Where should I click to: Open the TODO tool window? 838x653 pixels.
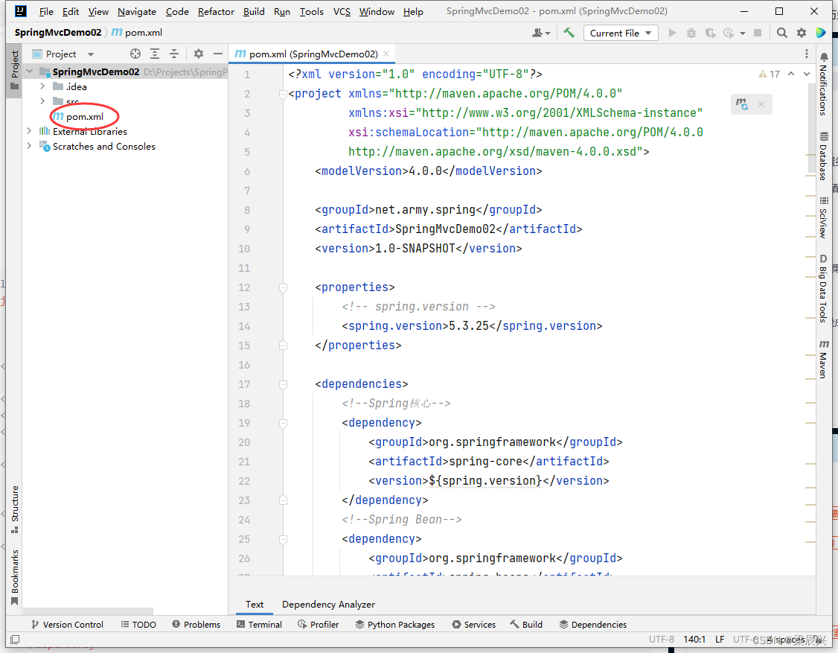pos(138,624)
